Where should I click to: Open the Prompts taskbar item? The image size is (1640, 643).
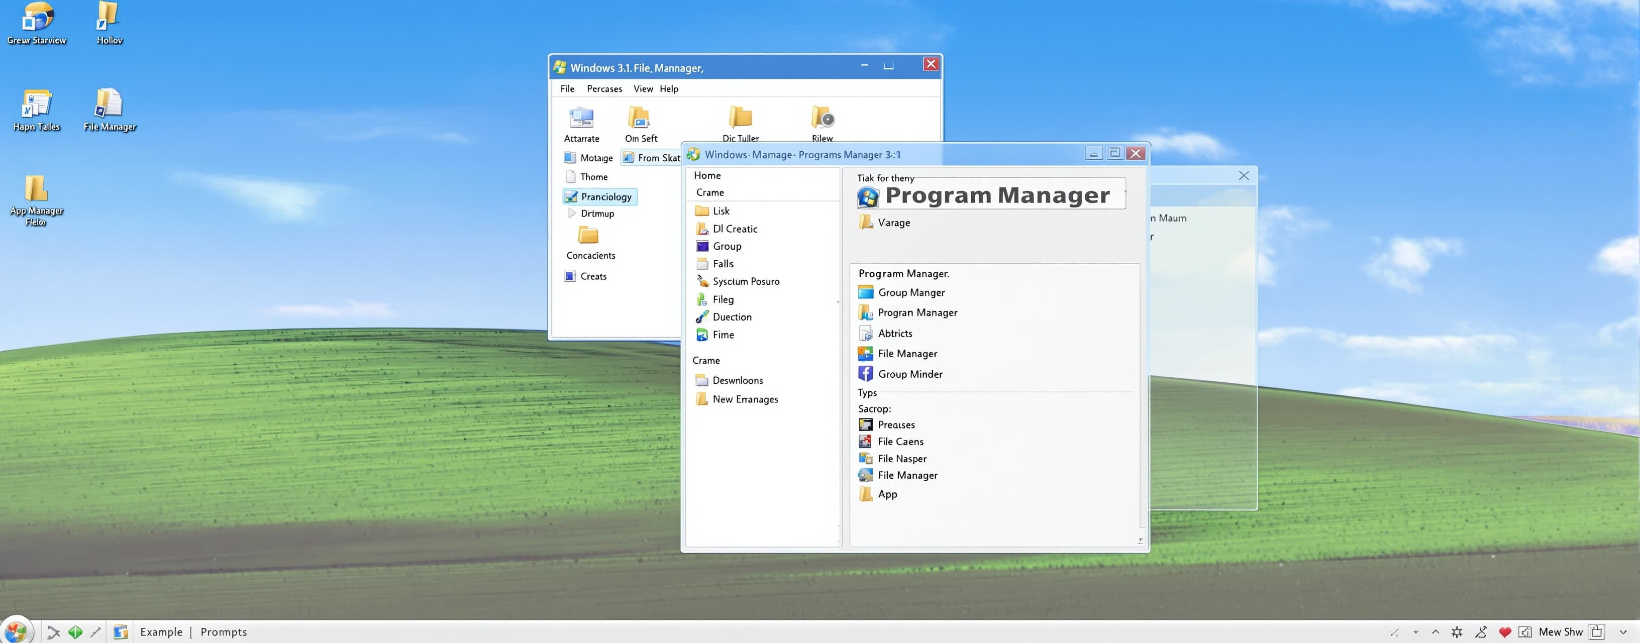point(224,631)
